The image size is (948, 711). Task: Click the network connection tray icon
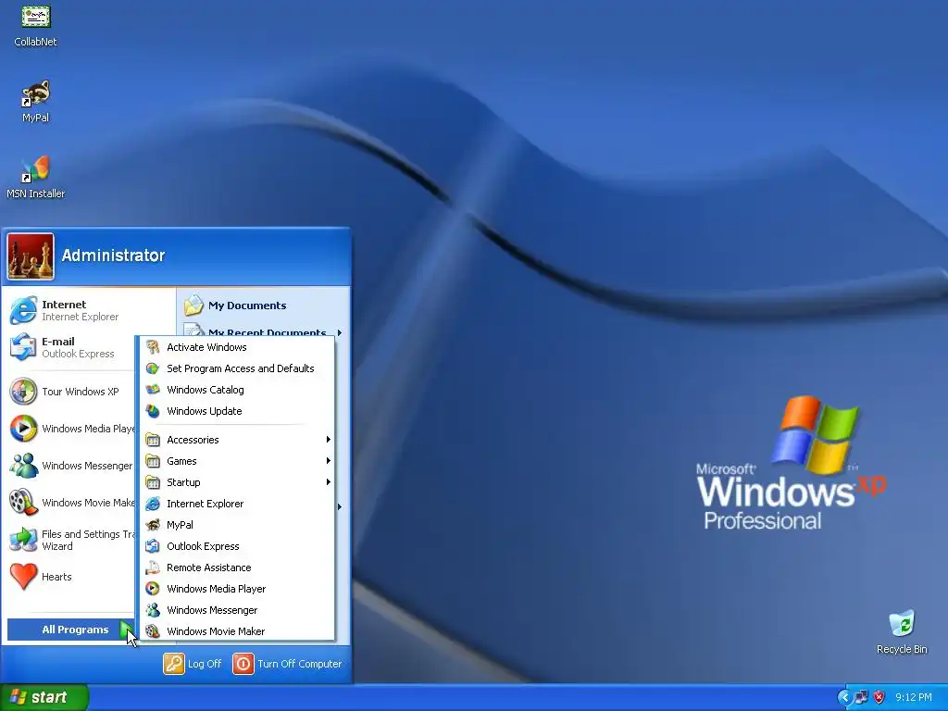tap(862, 698)
